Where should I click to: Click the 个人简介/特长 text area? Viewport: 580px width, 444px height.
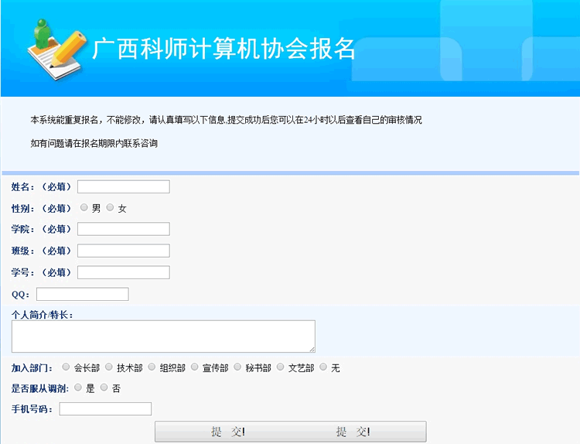(163, 336)
